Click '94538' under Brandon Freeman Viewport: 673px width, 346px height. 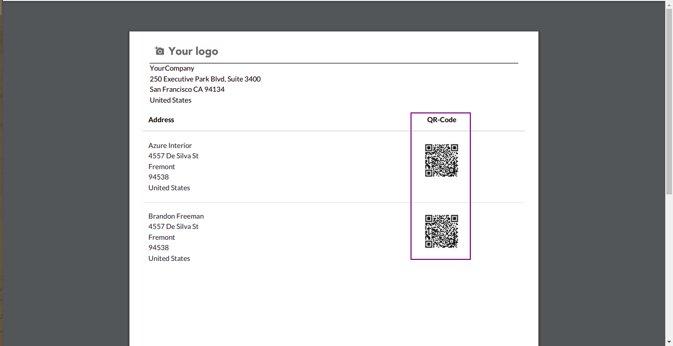[x=159, y=248]
